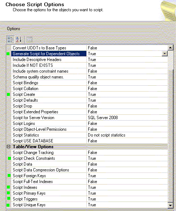Select Script Indexes option
This screenshot has width=176, height=211.
[25, 187]
